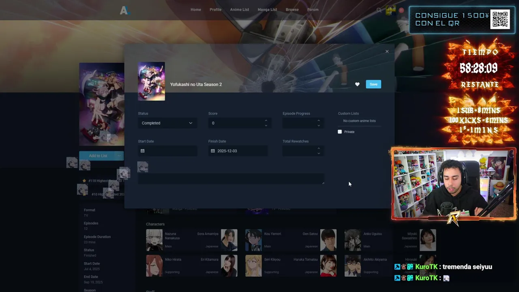
Task: Open Profile in the top navigation
Action: click(x=215, y=10)
